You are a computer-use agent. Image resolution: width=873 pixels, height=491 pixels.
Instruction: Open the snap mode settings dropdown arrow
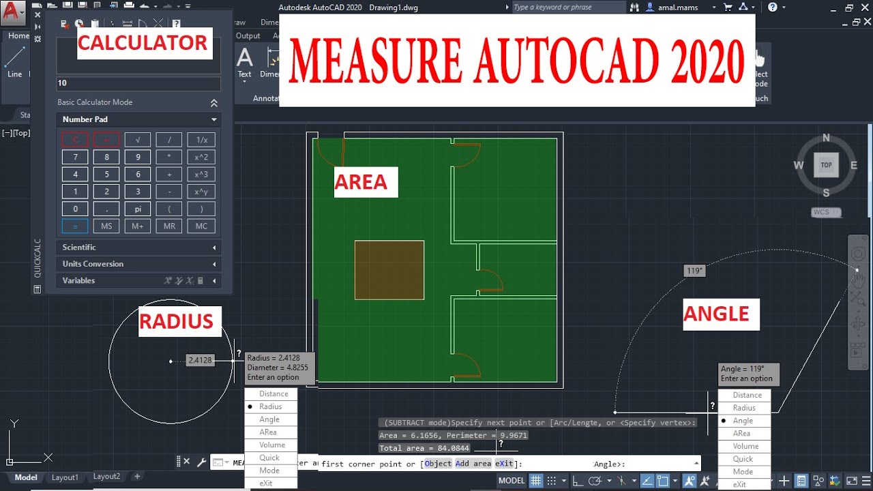click(x=563, y=481)
